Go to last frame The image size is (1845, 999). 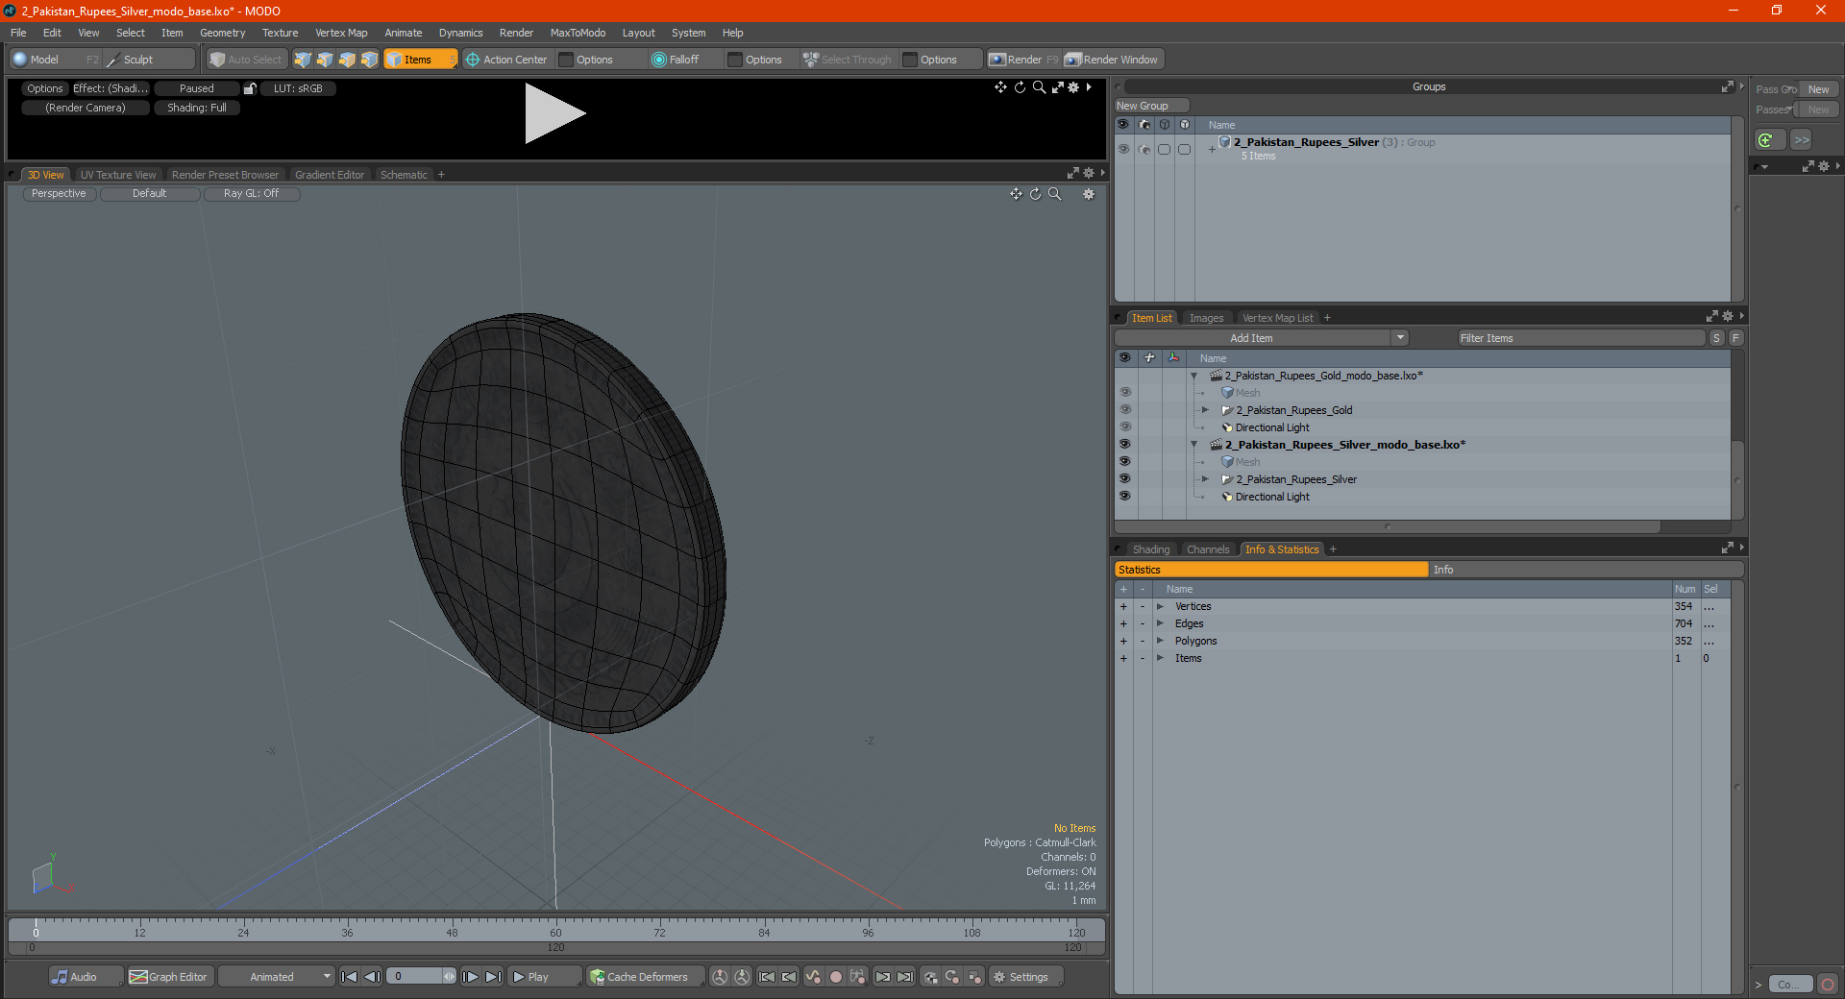(x=494, y=977)
